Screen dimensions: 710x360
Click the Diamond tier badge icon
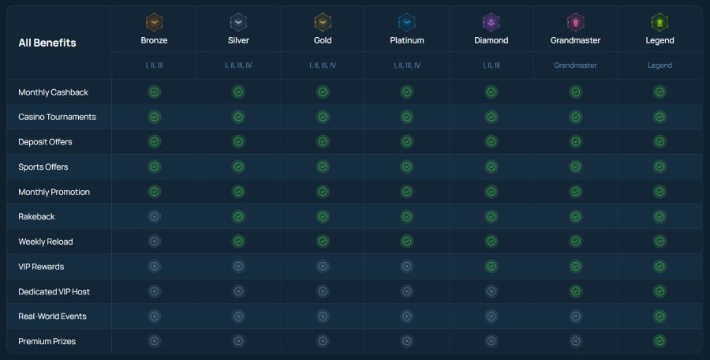(491, 22)
